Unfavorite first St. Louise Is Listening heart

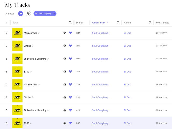point(70,59)
